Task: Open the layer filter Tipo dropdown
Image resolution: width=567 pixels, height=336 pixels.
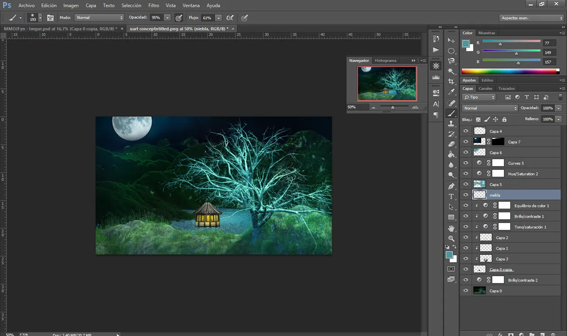Action: coord(479,97)
